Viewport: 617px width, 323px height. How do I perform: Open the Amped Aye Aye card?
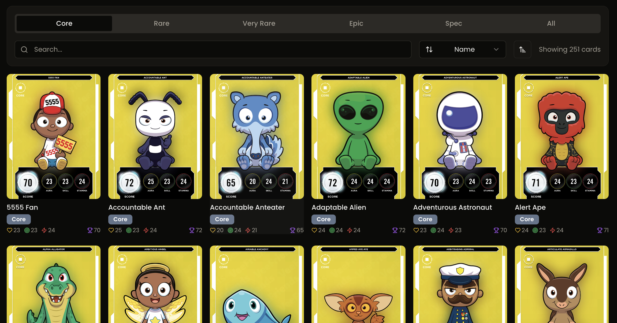[x=358, y=284]
